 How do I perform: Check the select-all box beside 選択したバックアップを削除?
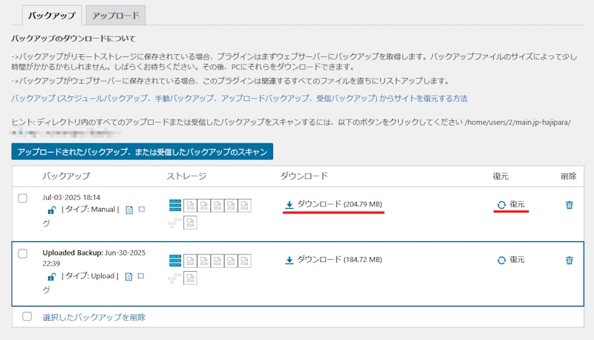click(x=27, y=317)
